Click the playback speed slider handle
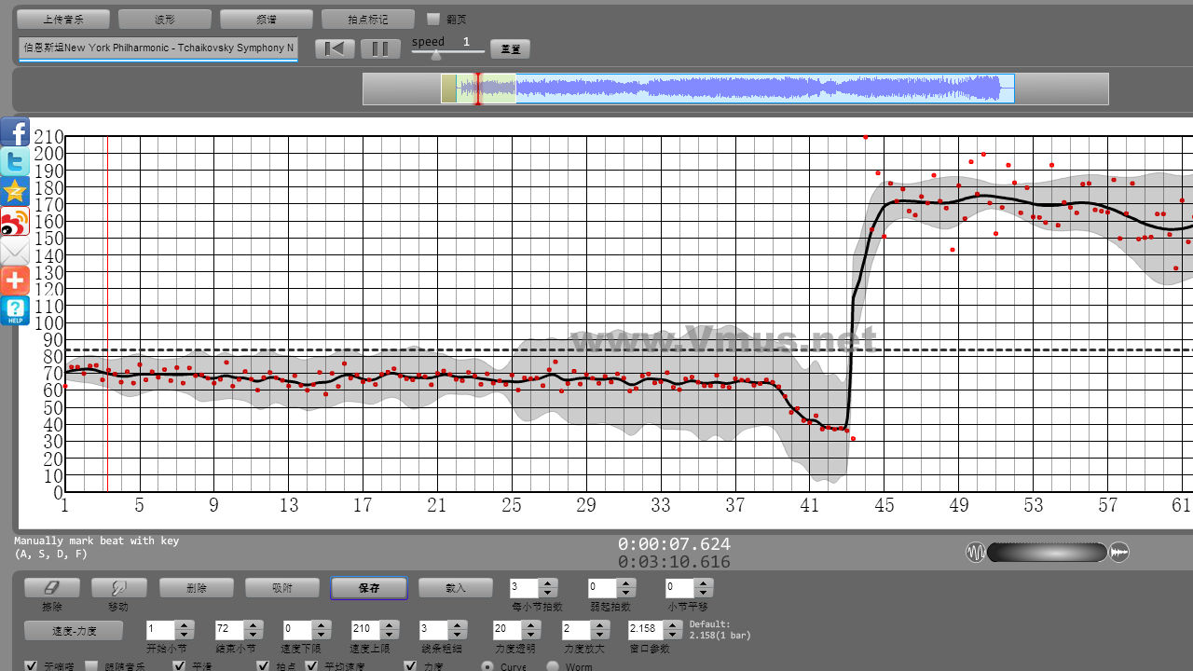This screenshot has width=1193, height=671. (435, 55)
